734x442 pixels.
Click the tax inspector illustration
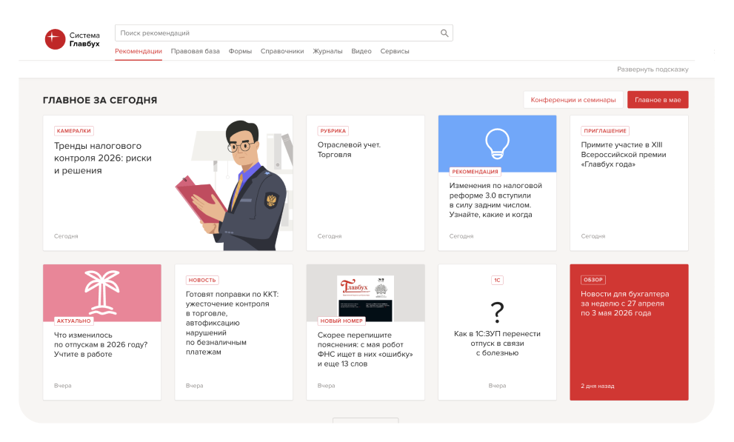pos(234,185)
